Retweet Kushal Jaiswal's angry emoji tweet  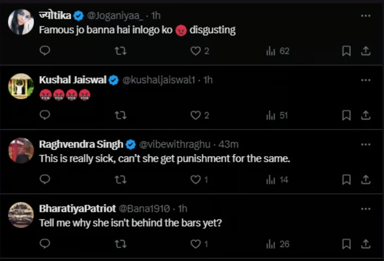tap(120, 115)
